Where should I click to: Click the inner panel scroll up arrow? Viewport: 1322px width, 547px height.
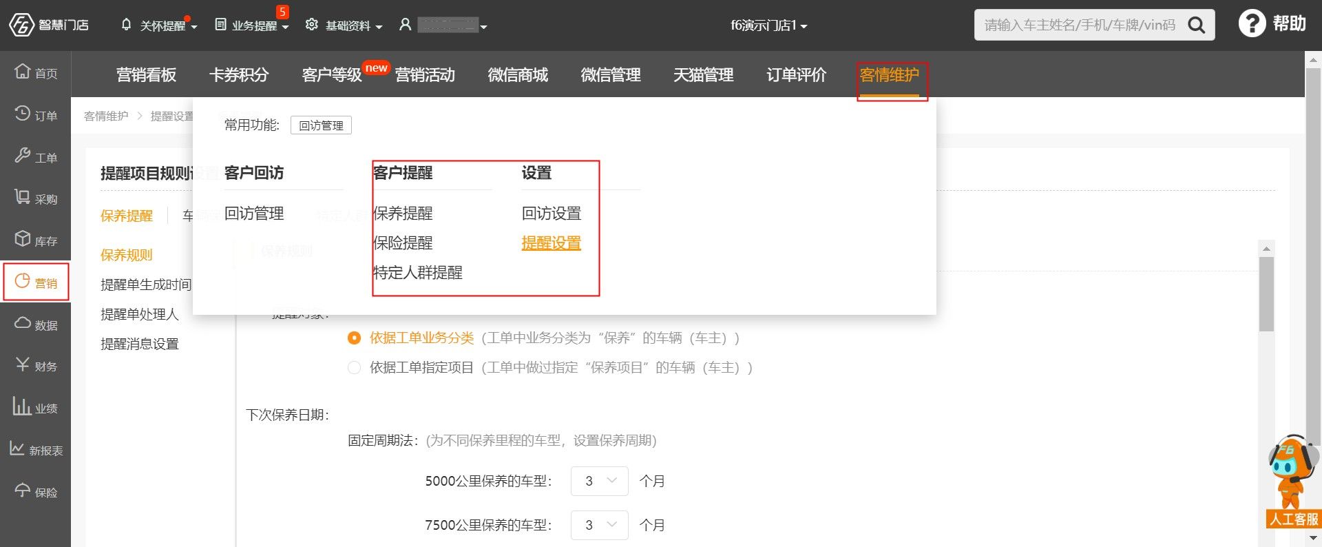click(x=1266, y=249)
